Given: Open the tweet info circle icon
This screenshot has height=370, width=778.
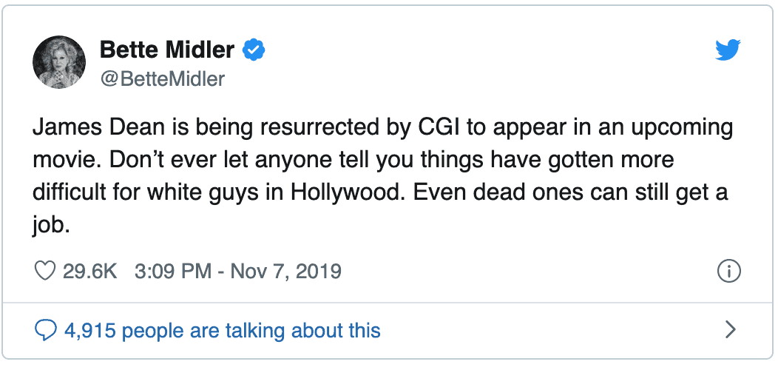Looking at the screenshot, I should tap(729, 271).
